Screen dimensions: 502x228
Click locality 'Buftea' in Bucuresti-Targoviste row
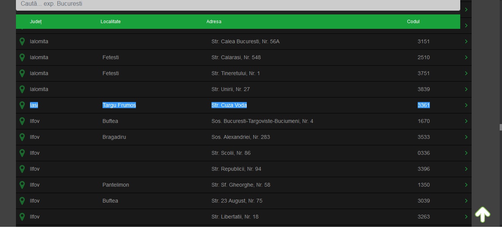[110, 121]
